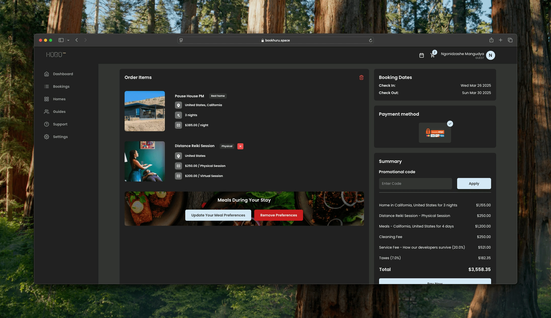
Task: Show the tab overview icon
Action: (x=510, y=40)
